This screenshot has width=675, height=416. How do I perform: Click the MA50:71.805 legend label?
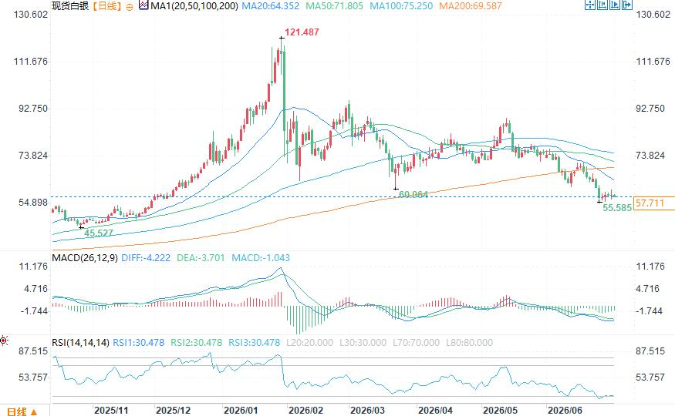[x=335, y=6]
